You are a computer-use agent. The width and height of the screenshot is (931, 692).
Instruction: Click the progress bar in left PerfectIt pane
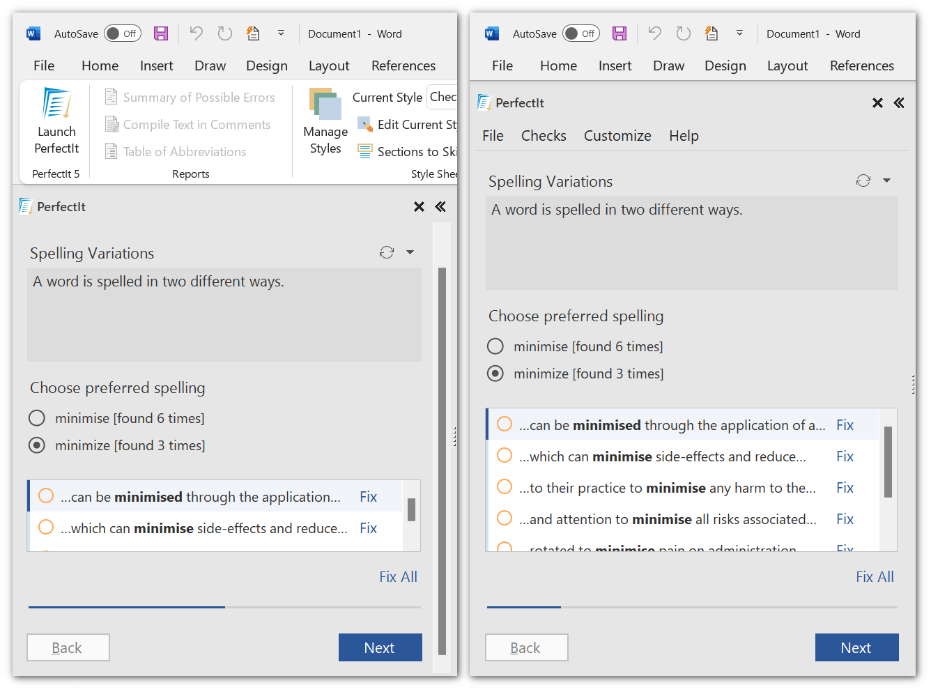point(224,608)
